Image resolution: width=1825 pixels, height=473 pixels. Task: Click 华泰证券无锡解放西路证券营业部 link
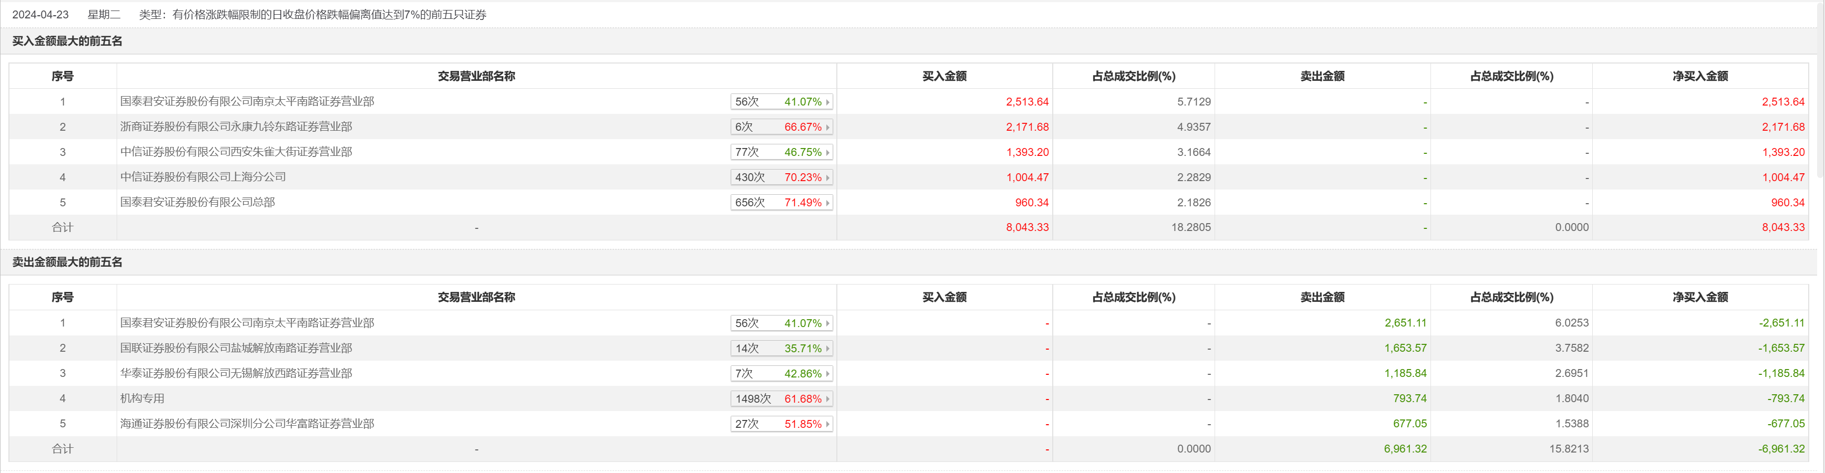tap(236, 373)
